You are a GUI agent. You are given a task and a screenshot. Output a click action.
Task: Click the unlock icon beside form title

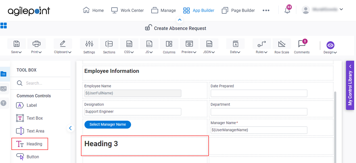point(149,28)
